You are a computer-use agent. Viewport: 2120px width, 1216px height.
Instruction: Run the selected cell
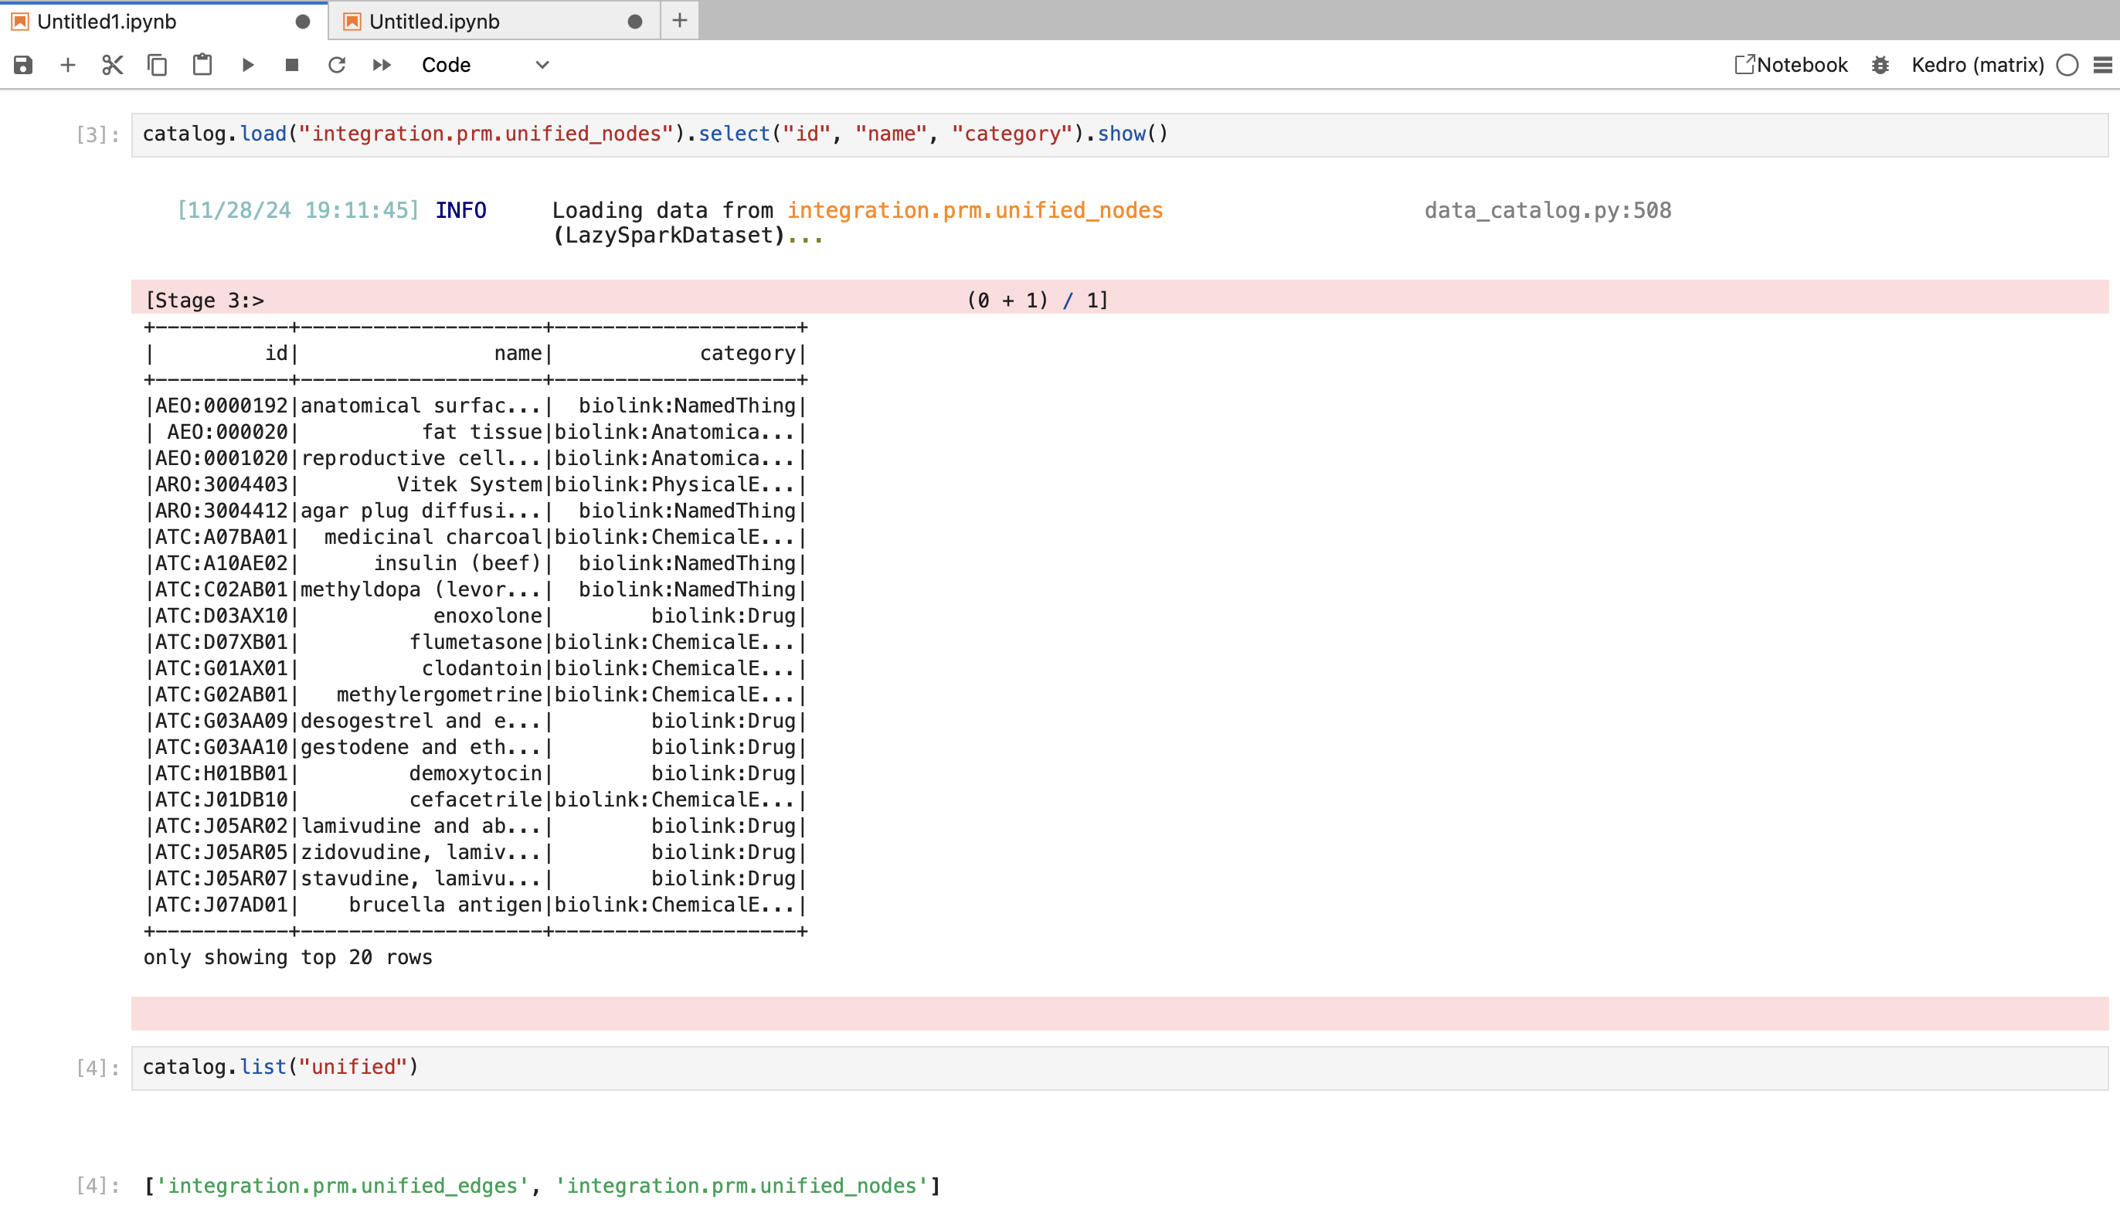(247, 65)
